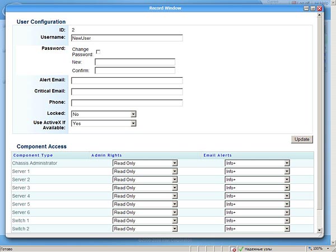Open the browser zoom level 100% menu
Screen dimensions: 336x252
click(317, 248)
